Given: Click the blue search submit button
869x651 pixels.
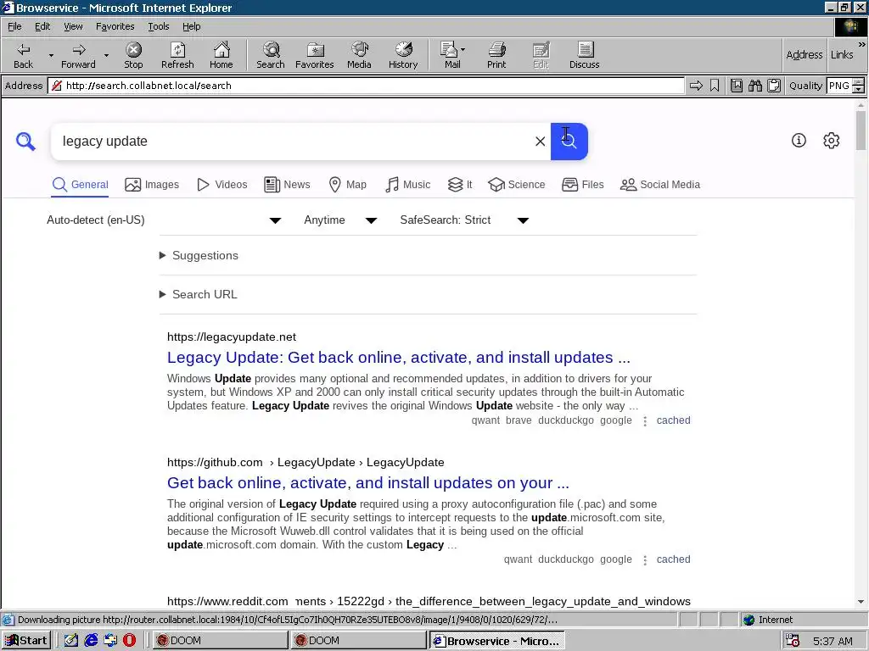Looking at the screenshot, I should (x=569, y=142).
